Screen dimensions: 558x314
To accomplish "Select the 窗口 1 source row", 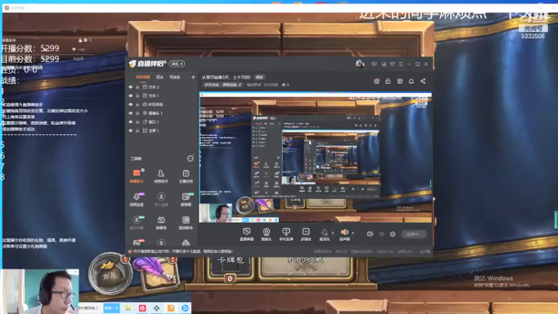I will (x=162, y=122).
